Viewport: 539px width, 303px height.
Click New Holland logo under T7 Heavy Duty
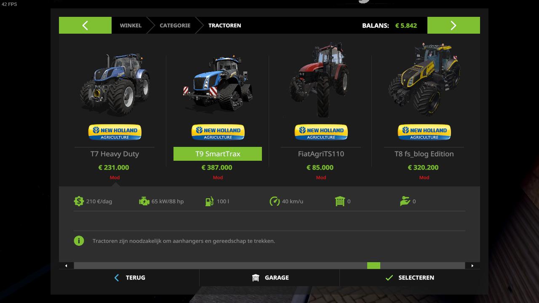click(115, 132)
